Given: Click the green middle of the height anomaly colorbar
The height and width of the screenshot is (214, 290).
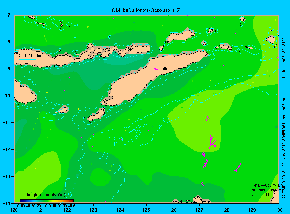Looking at the screenshot, I should pos(46,201).
